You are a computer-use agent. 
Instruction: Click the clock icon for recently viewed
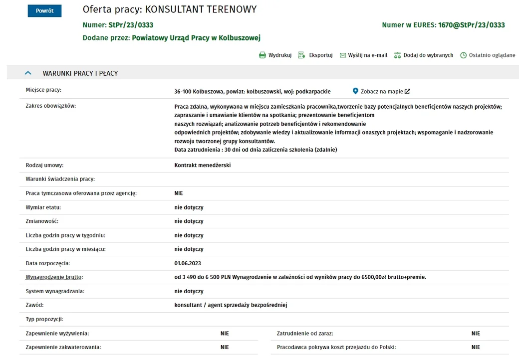coord(464,55)
